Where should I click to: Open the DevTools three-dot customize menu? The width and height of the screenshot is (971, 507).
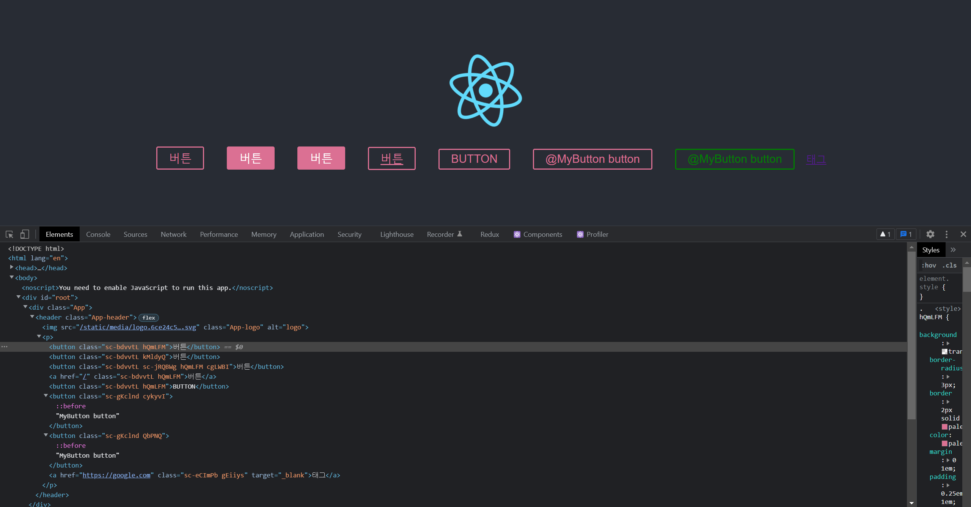[946, 235]
